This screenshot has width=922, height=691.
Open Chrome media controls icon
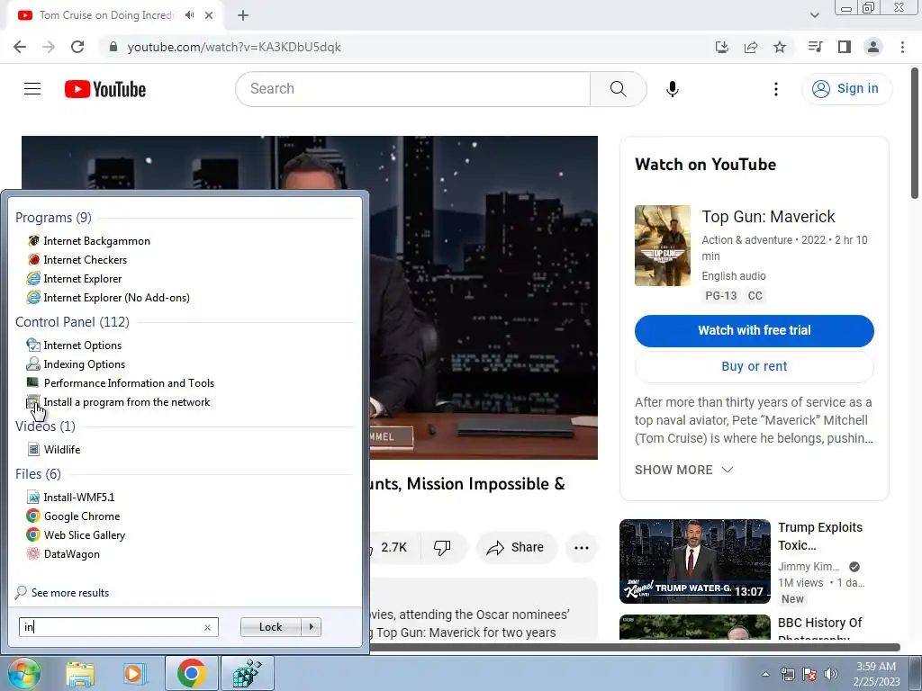tap(815, 47)
